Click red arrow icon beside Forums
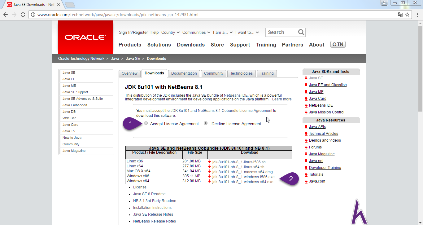Screen dimensions: 423x225 tap(306, 147)
